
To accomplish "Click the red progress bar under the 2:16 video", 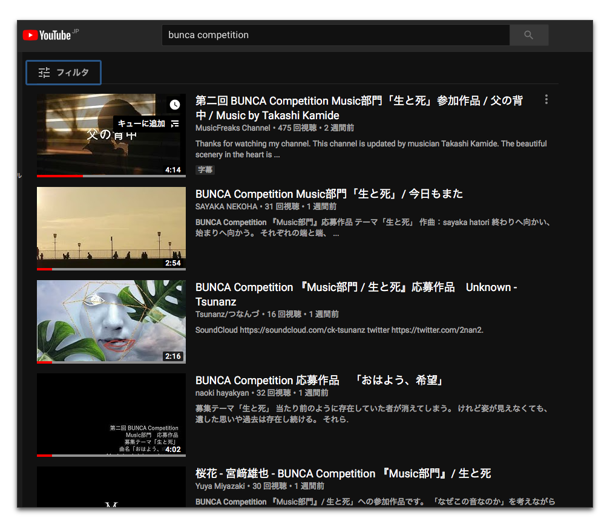I will [x=44, y=362].
